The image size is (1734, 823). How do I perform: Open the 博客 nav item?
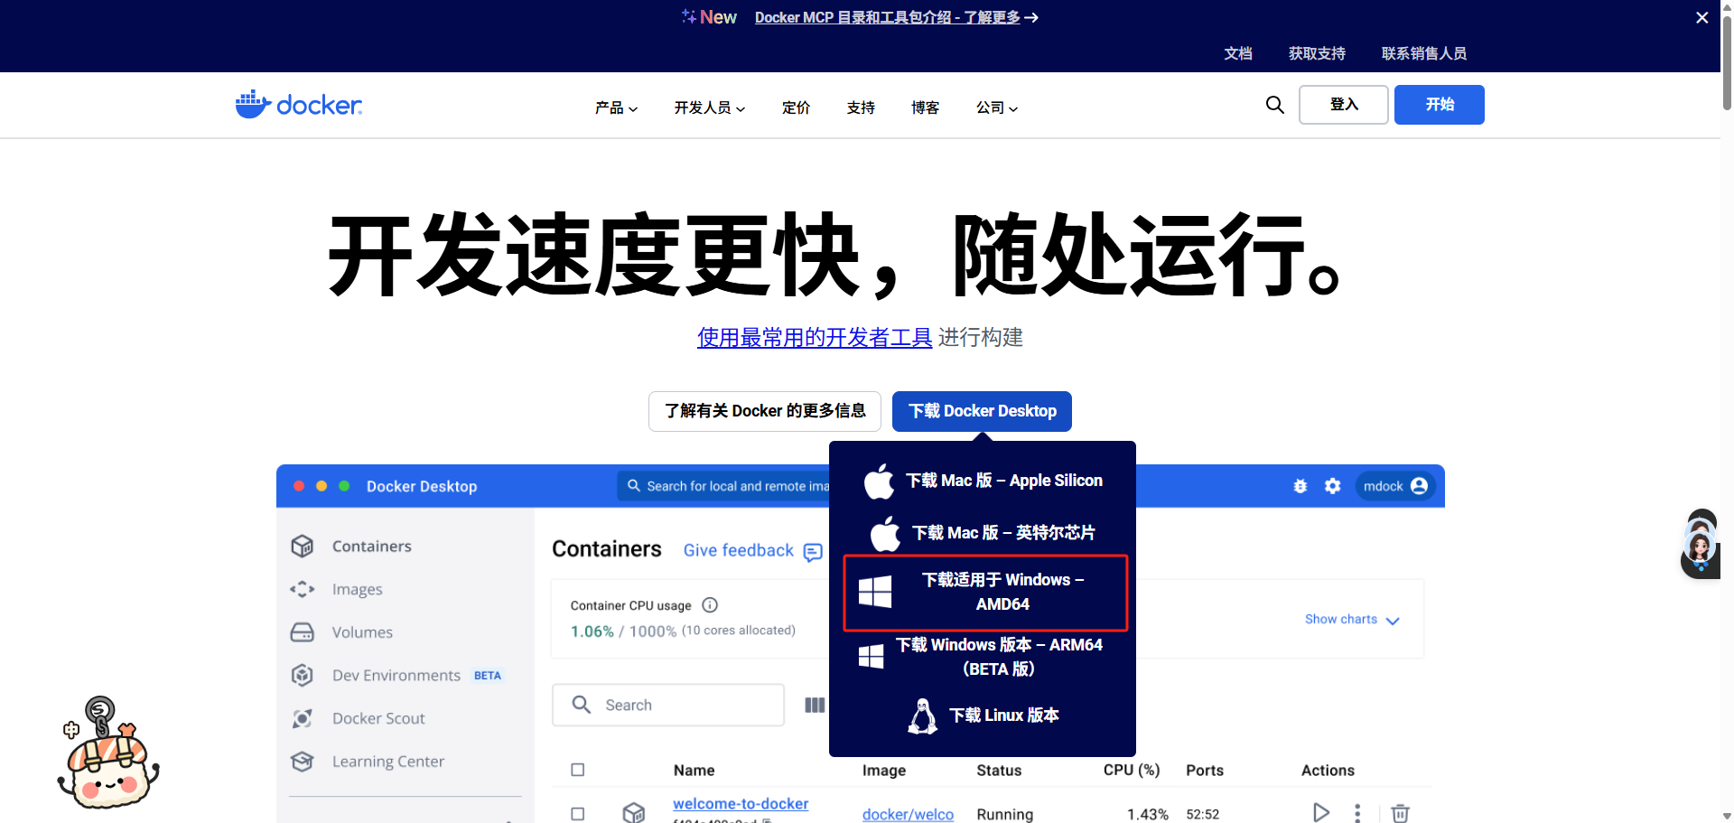pyautogui.click(x=925, y=108)
